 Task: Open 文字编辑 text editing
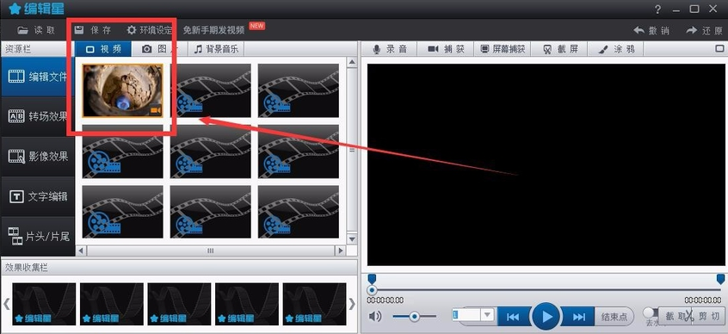point(37,196)
